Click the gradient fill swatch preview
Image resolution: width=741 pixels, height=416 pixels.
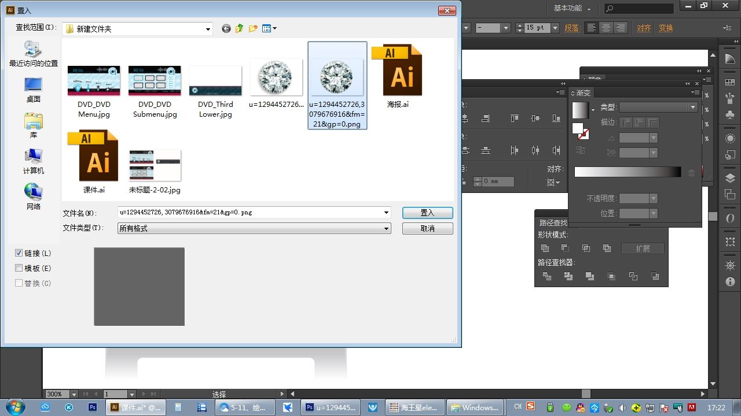point(580,110)
